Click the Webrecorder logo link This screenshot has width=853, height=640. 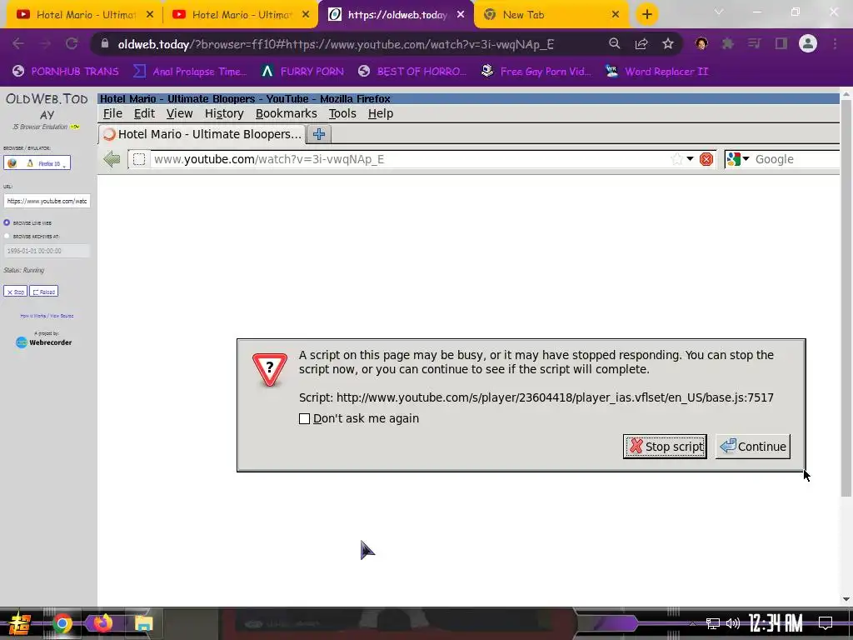[x=44, y=342]
